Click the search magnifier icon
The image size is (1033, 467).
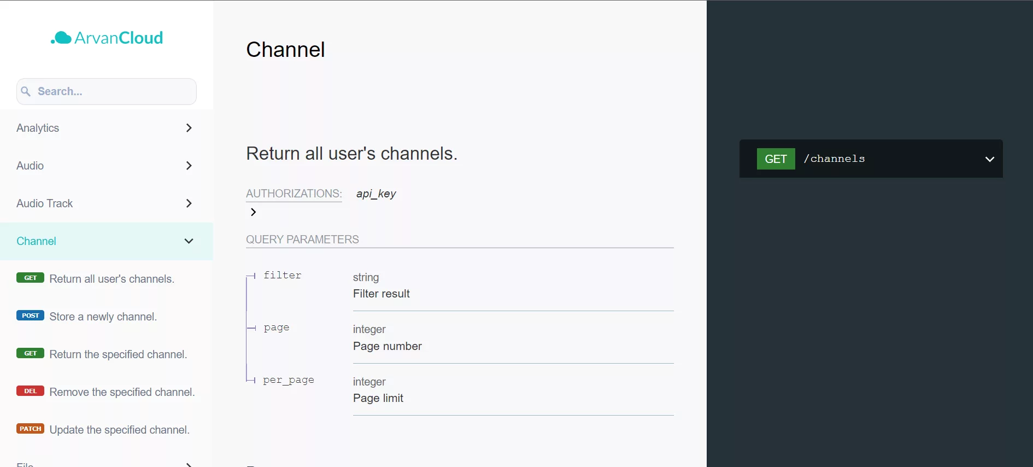(x=26, y=91)
